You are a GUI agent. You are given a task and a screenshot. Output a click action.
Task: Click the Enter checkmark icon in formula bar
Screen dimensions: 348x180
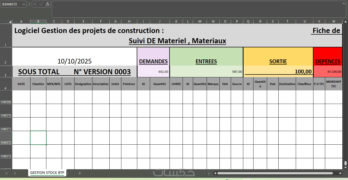click(41, 4)
